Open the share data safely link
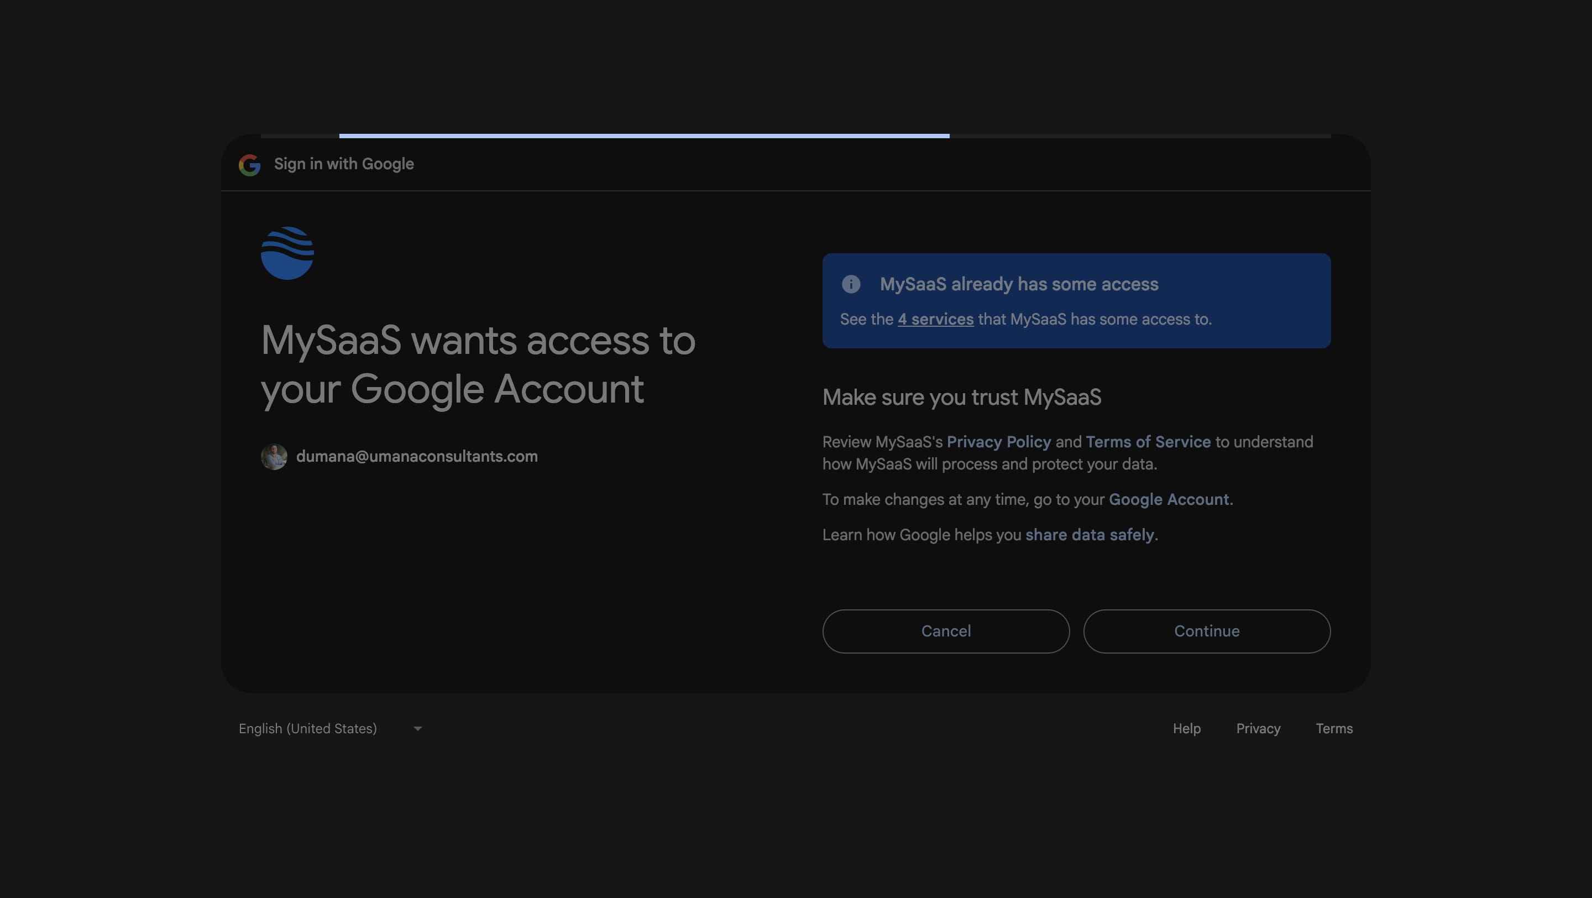1592x898 pixels. [x=1090, y=535]
